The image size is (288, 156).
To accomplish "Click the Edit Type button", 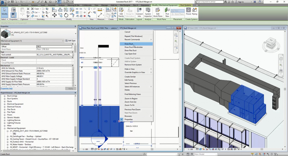I will [70, 41].
